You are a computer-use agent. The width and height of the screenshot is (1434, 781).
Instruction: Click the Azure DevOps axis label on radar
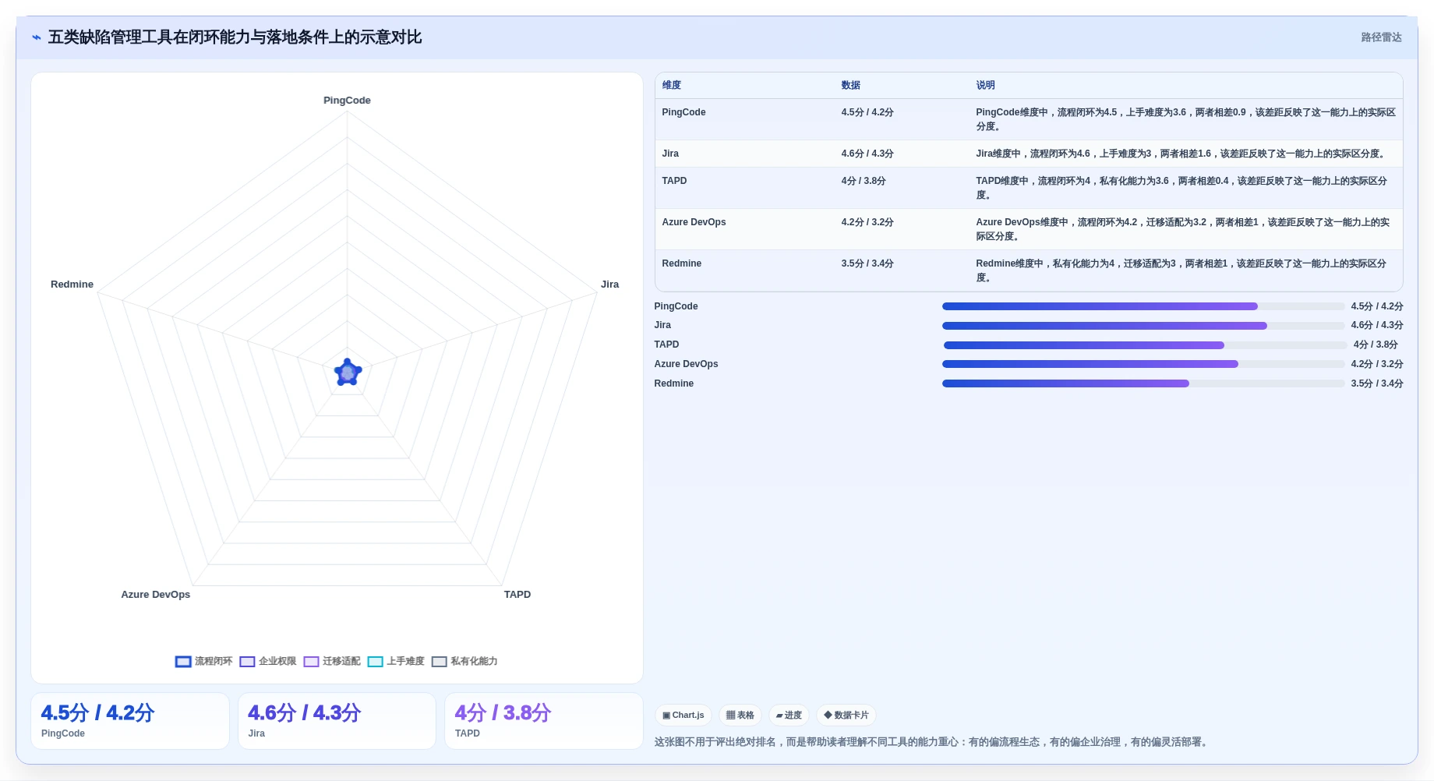(x=155, y=595)
